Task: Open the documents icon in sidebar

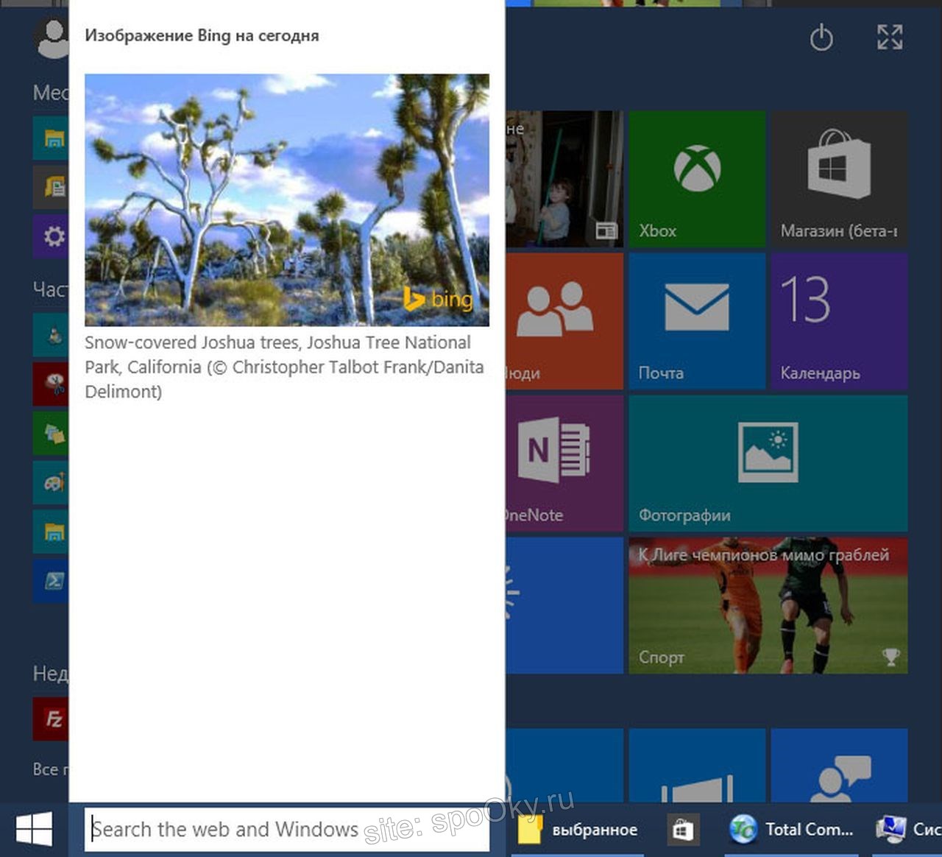Action: tap(51, 187)
